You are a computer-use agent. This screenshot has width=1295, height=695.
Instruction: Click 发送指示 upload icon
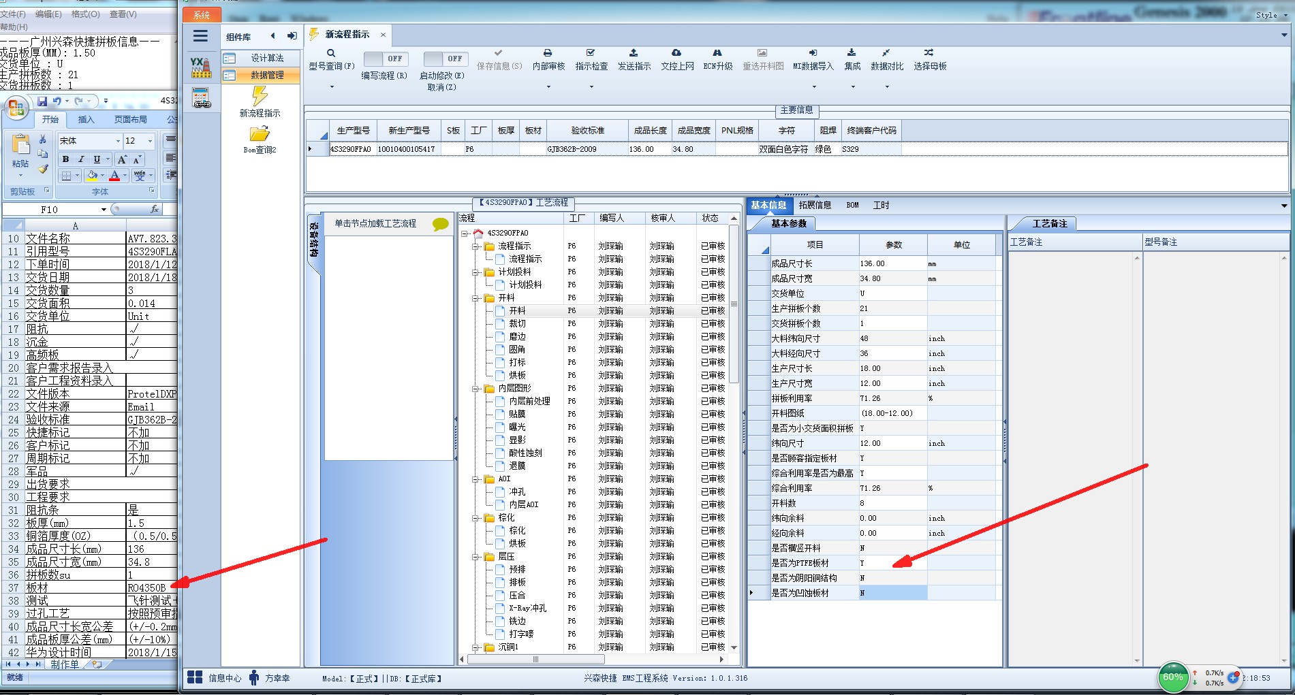coord(634,52)
